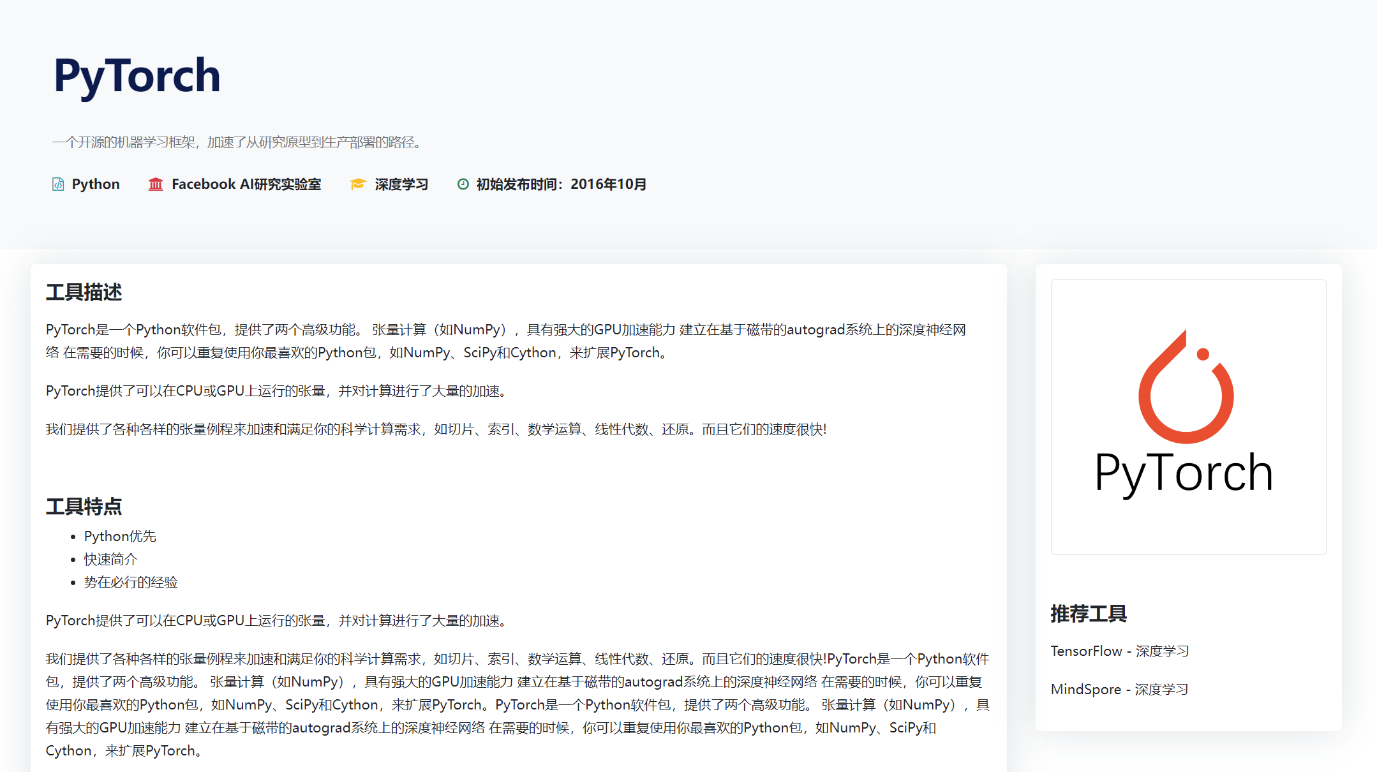Click the 深度学习 category label
Screen dimensions: 1377x772
point(401,184)
